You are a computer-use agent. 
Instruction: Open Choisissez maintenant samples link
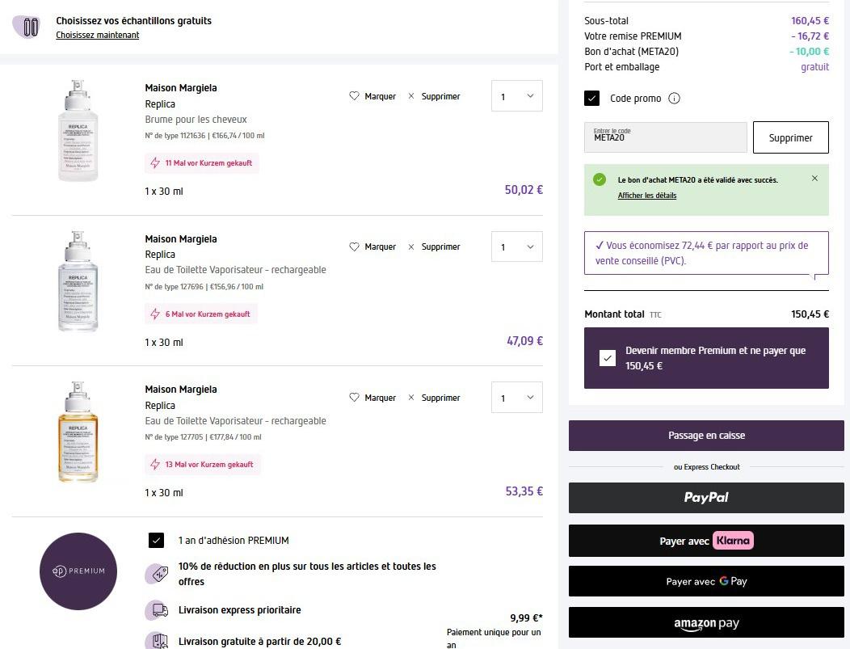[97, 36]
